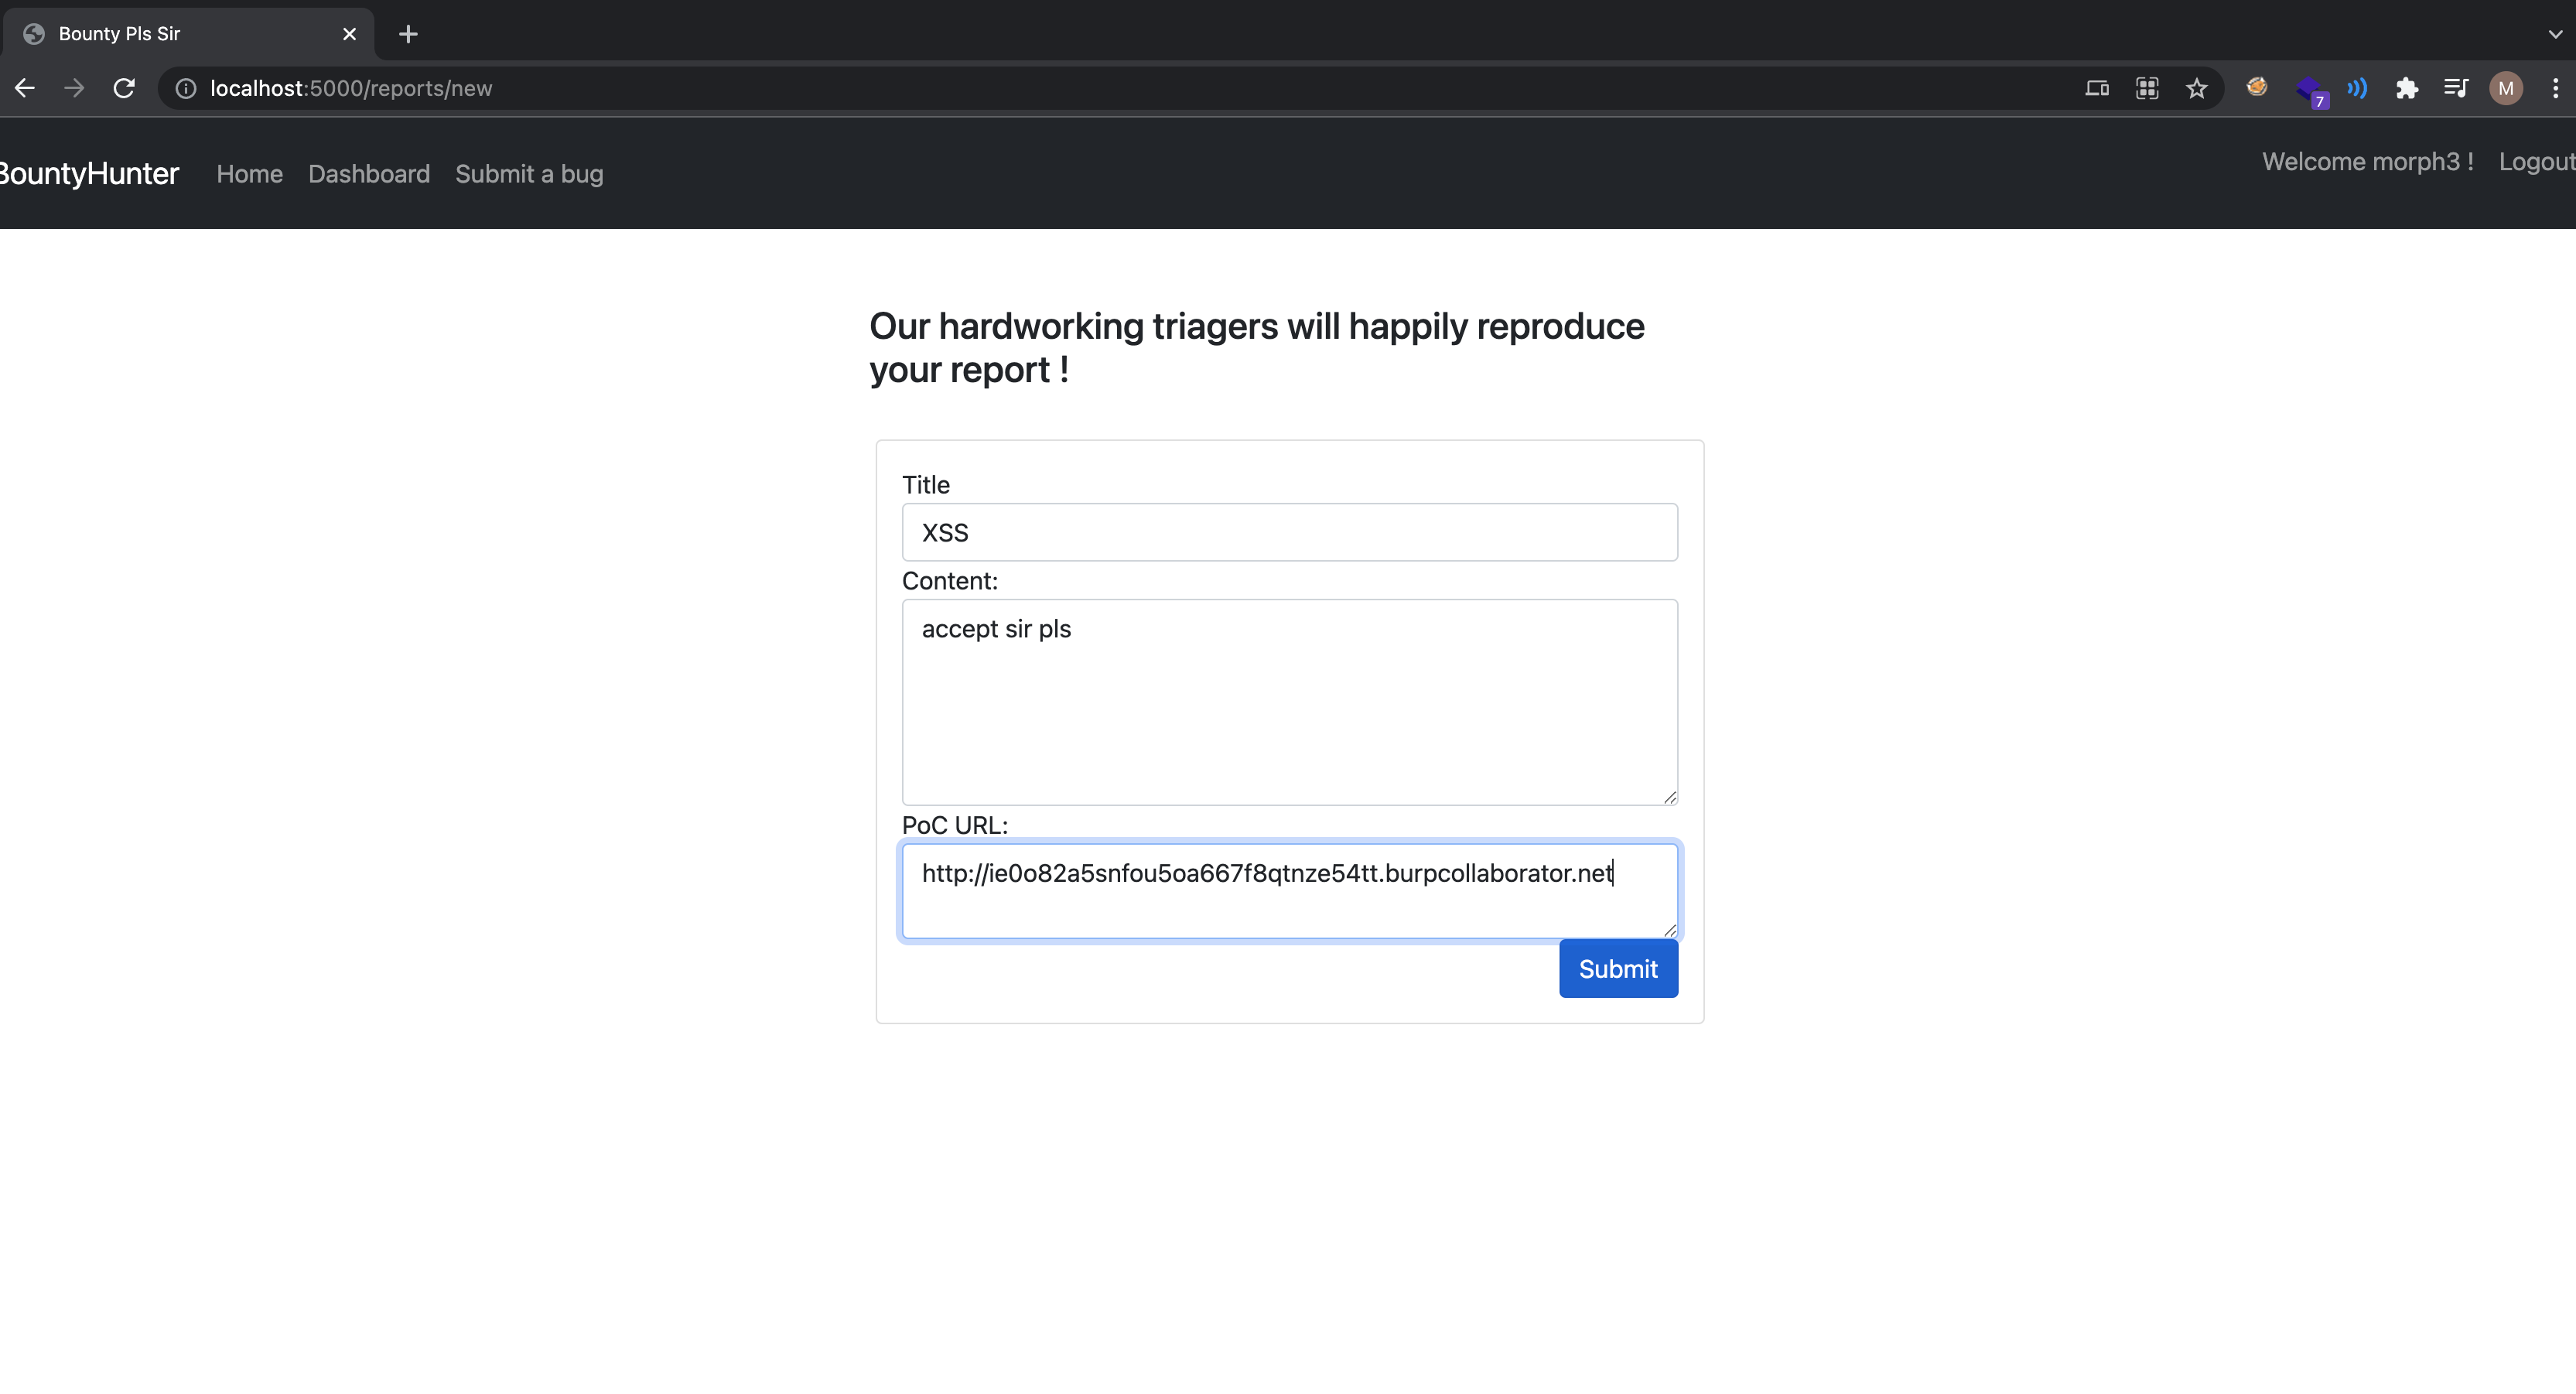
Task: Click the blue sound waves extension icon
Action: [2357, 88]
